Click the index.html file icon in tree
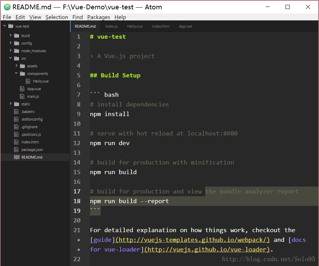319x266 pixels. [16, 142]
